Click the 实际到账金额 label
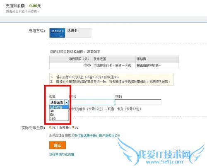This screenshot has width=207, height=168. [34, 127]
